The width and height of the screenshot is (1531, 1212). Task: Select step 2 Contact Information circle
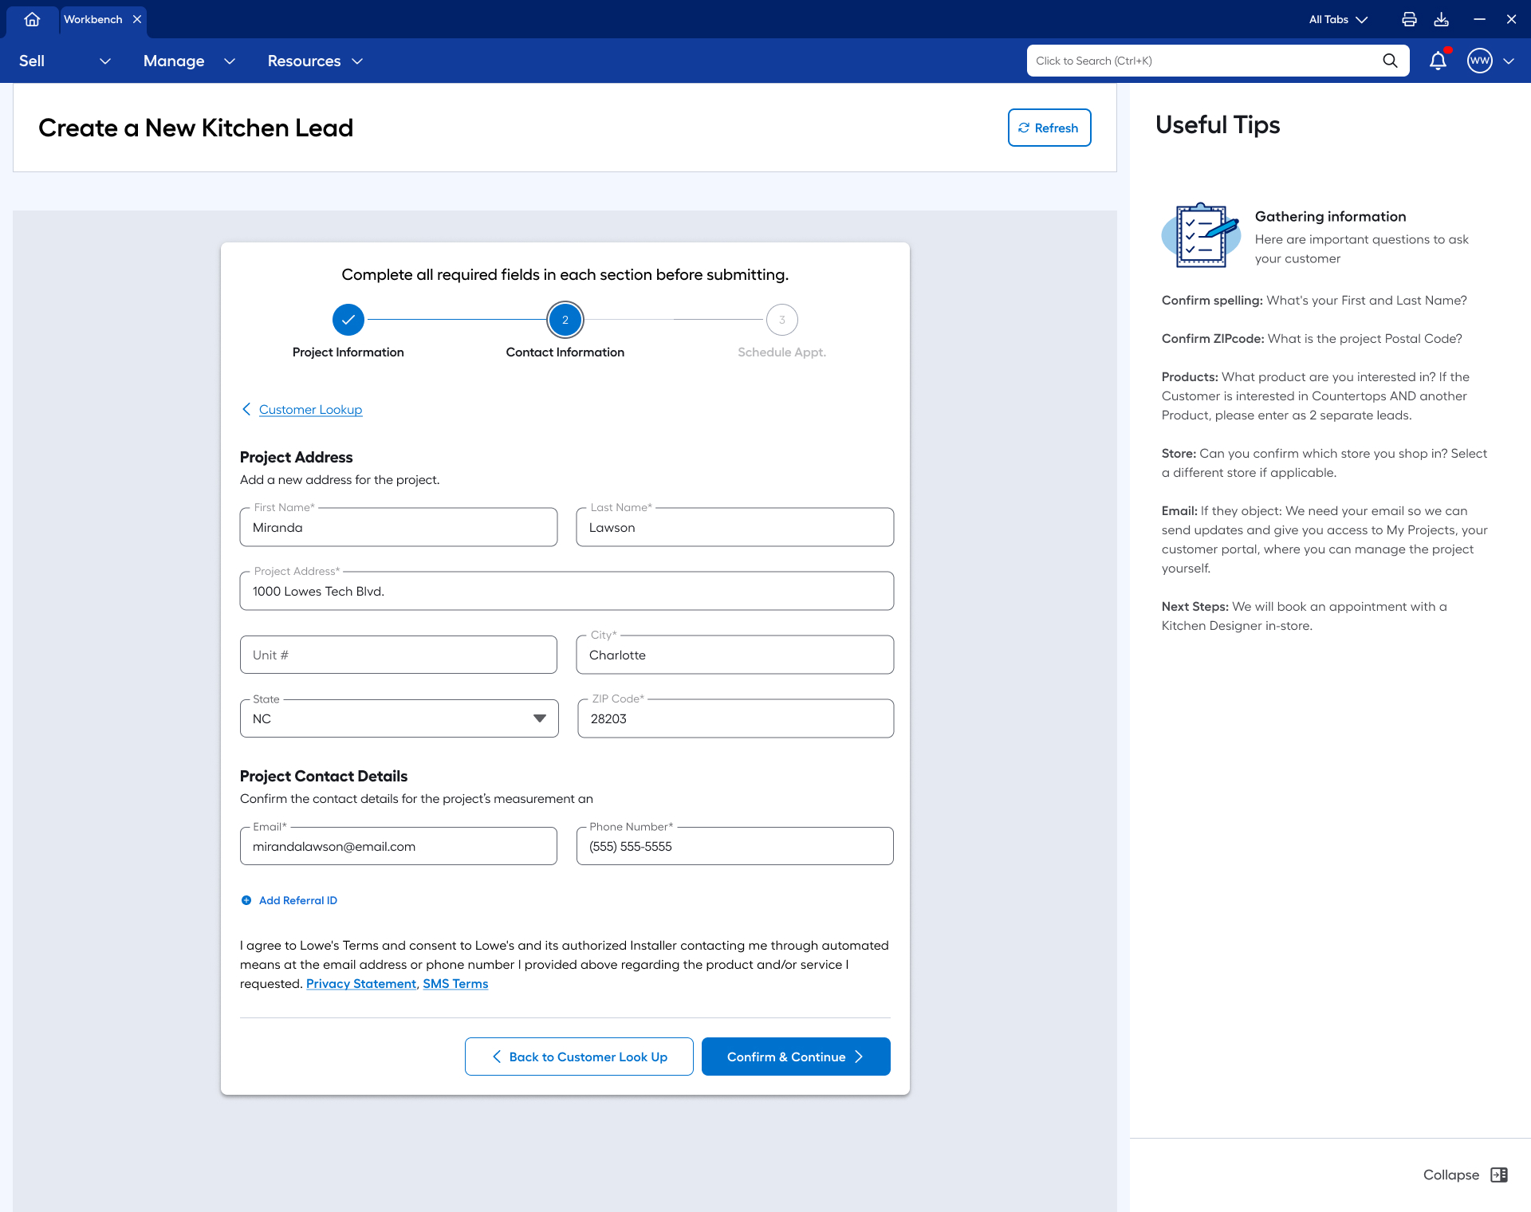(565, 320)
